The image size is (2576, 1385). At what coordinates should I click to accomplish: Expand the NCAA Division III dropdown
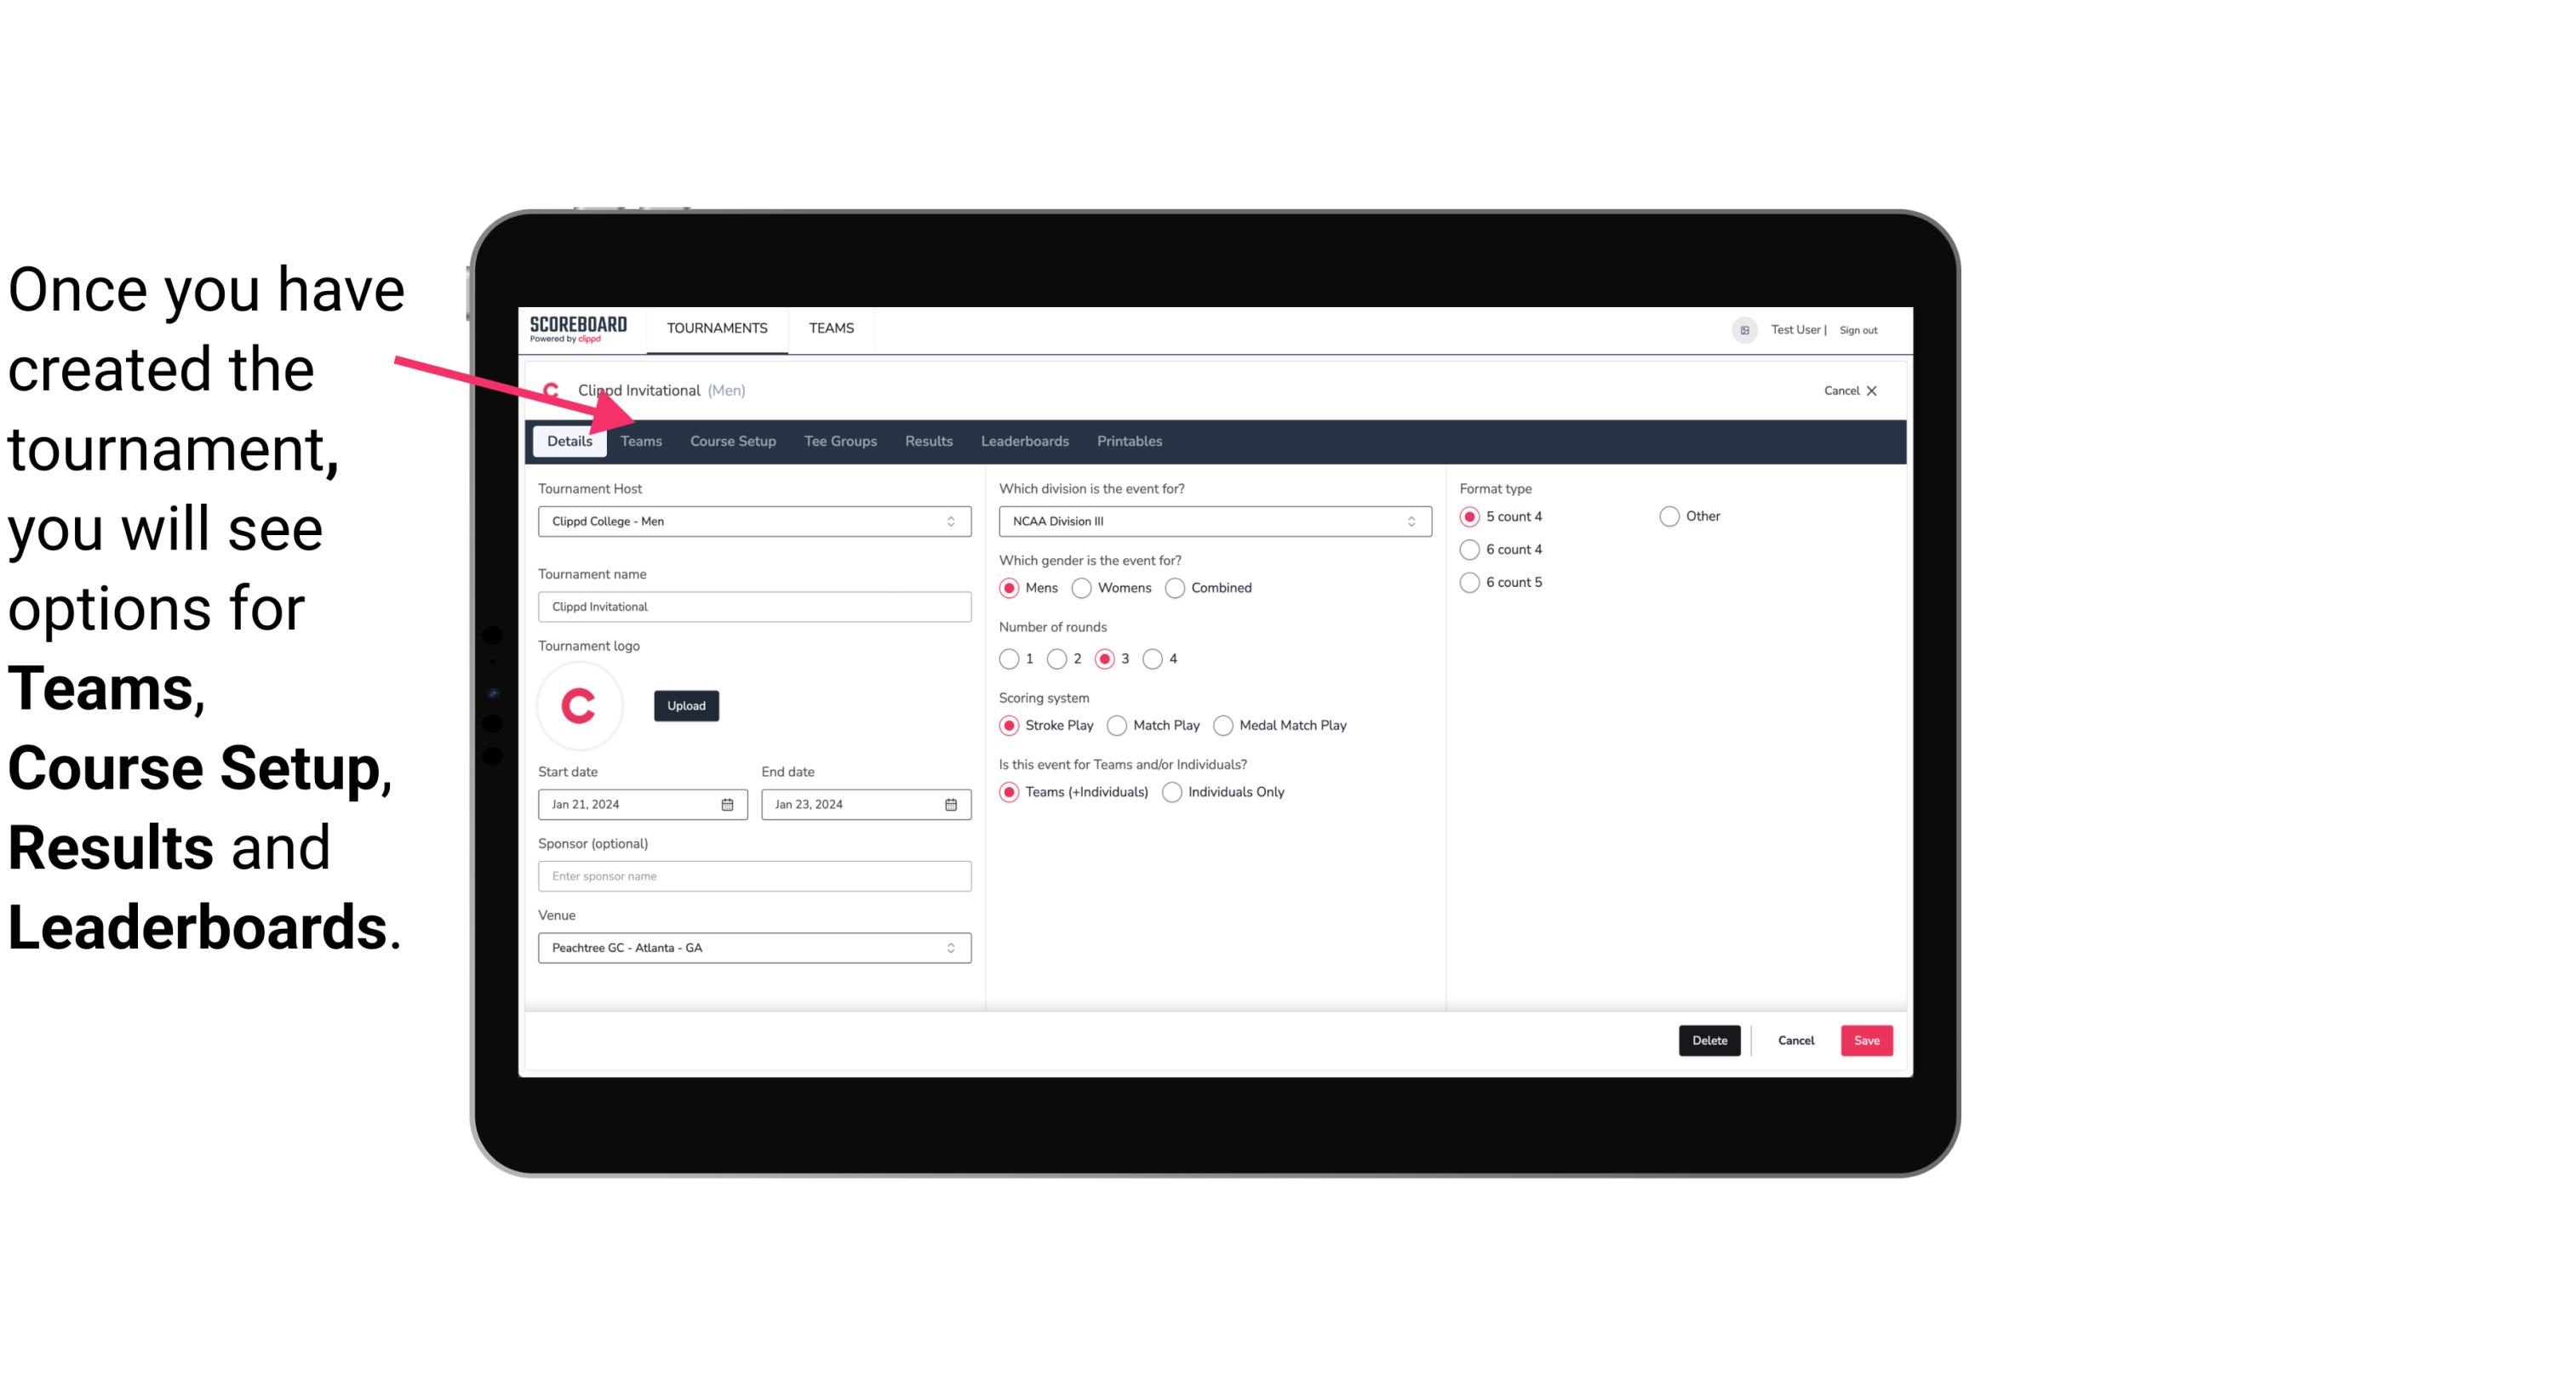pos(1412,521)
